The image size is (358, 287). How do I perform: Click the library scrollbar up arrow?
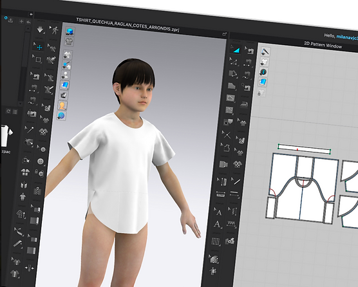[x=28, y=29]
